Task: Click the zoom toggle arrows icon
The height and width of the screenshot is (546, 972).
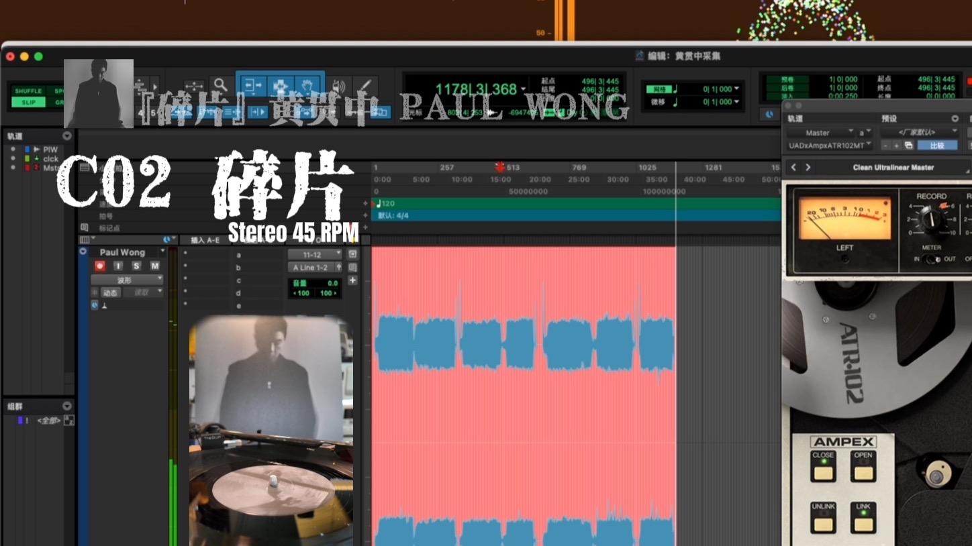Action: 194,86
